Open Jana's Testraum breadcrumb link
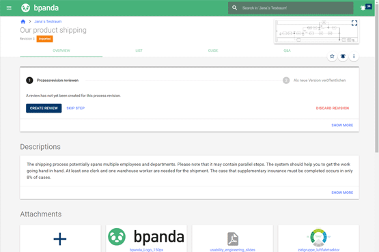379x252 pixels. click(x=48, y=21)
